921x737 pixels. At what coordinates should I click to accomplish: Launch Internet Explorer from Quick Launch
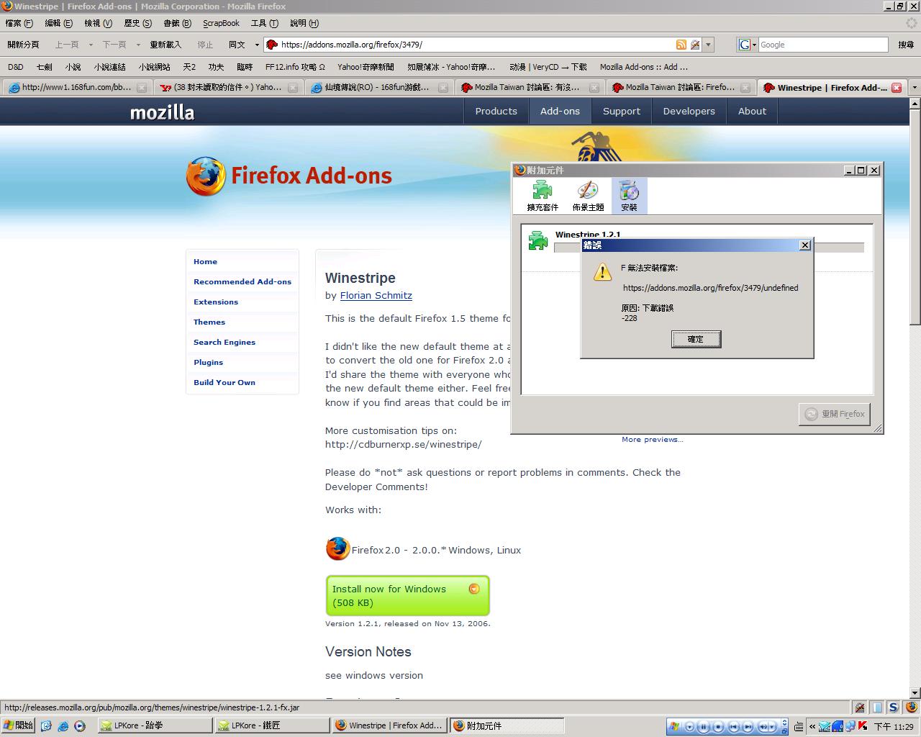point(63,726)
